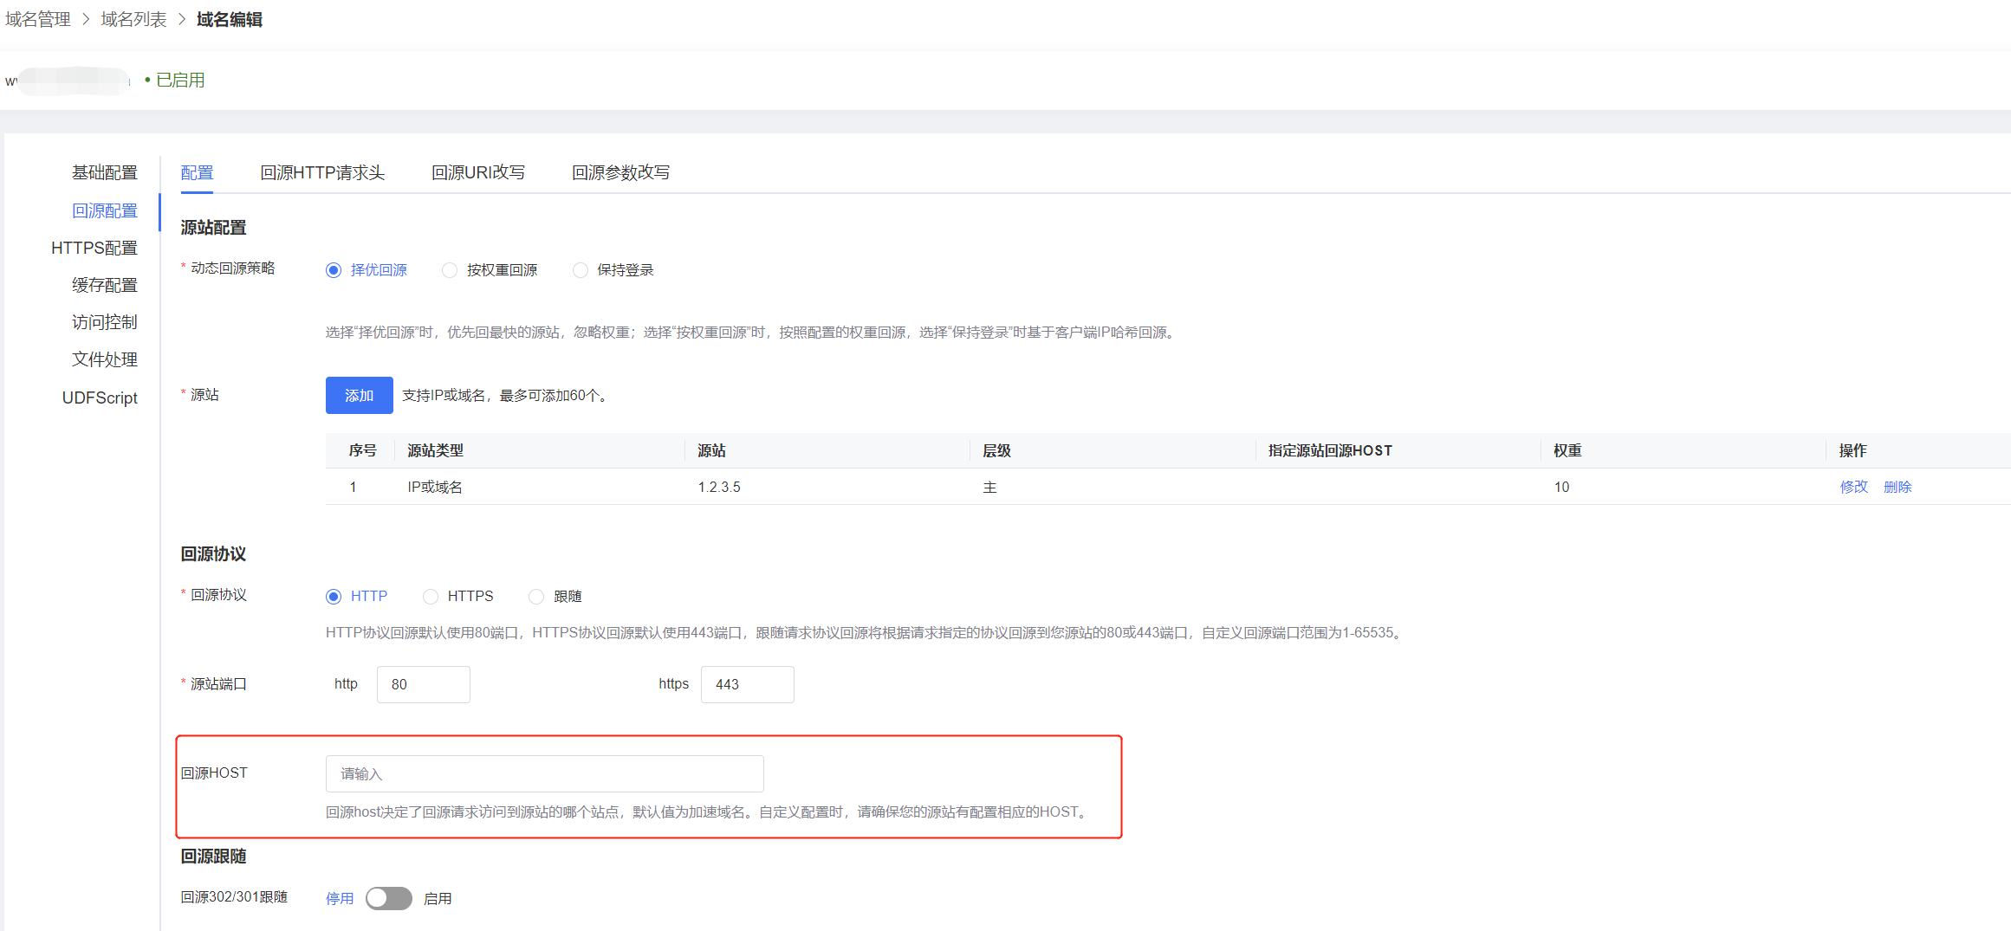The image size is (2011, 931).
Task: Click the 层级 cell 主
Action: coord(989,487)
